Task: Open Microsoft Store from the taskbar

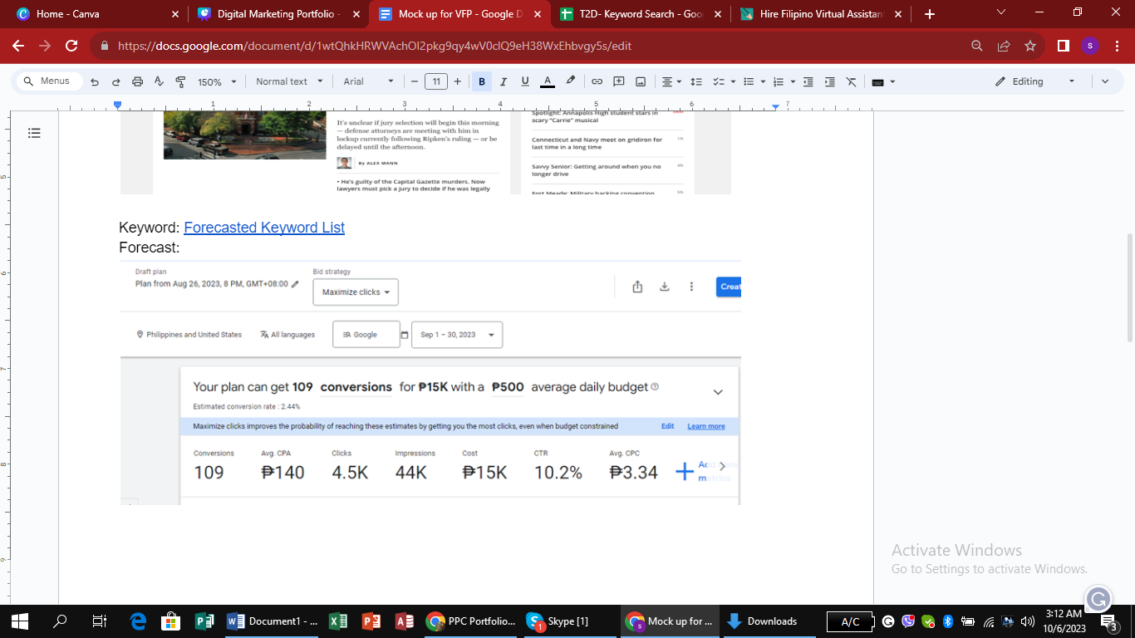Action: pos(170,621)
